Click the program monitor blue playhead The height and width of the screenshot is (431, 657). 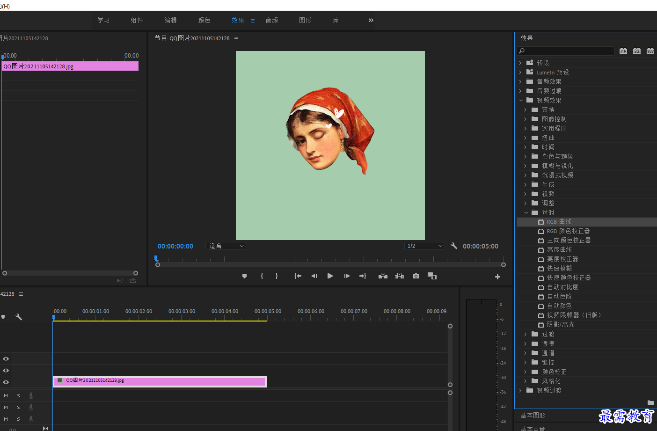[156, 258]
